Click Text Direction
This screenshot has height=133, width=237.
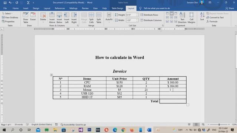coord(182,18)
